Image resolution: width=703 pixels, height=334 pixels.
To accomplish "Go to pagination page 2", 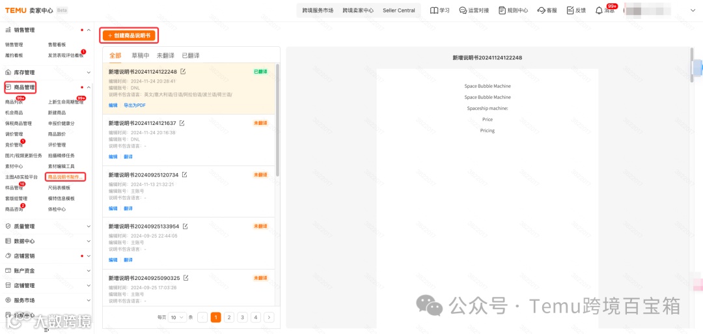I will (229, 318).
